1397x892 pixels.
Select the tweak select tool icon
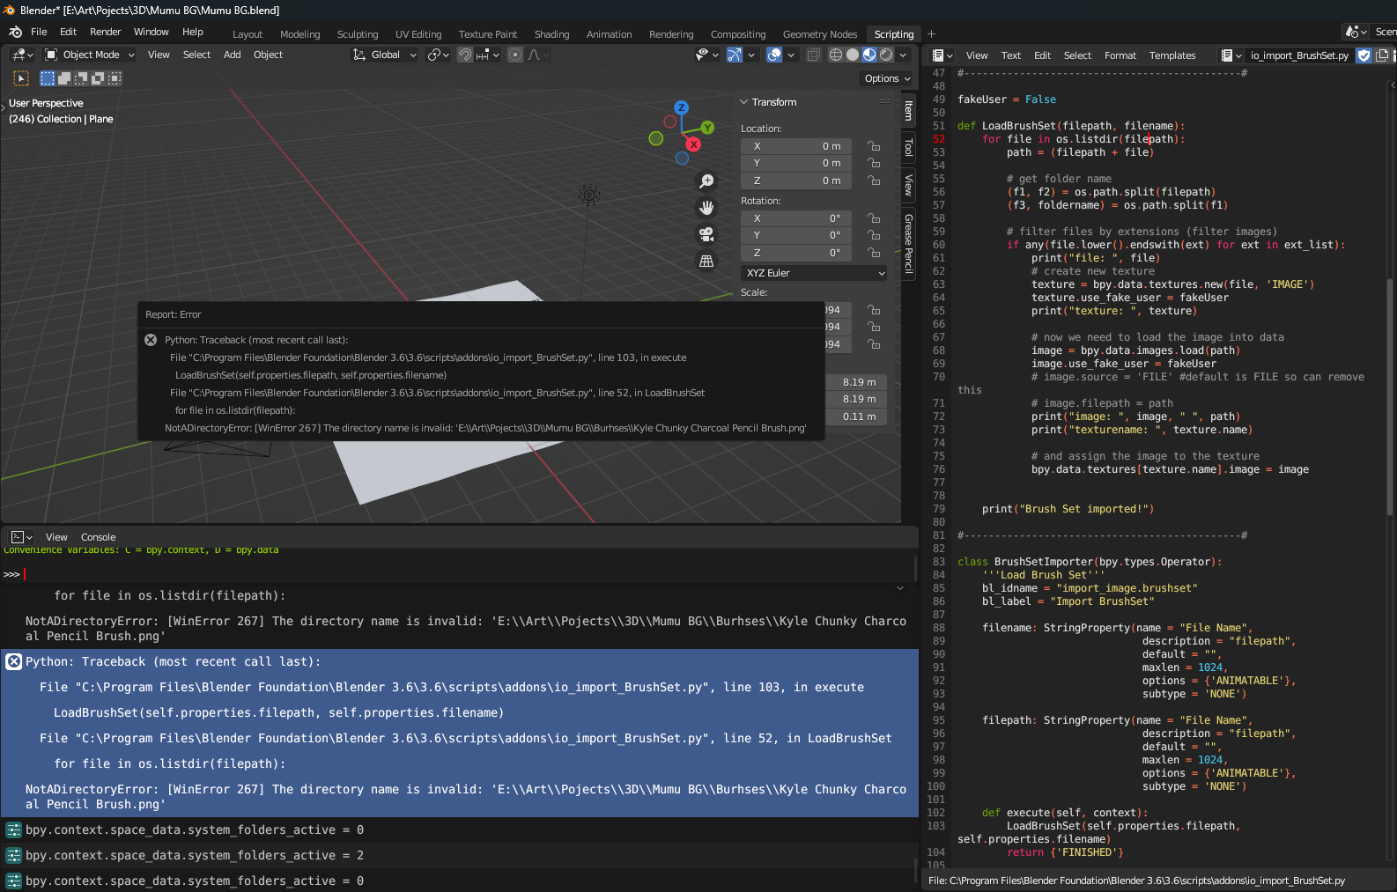(x=22, y=78)
